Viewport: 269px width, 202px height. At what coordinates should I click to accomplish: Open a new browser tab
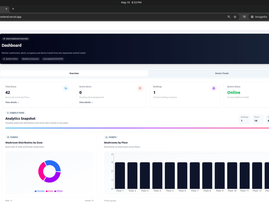(x=13, y=9)
